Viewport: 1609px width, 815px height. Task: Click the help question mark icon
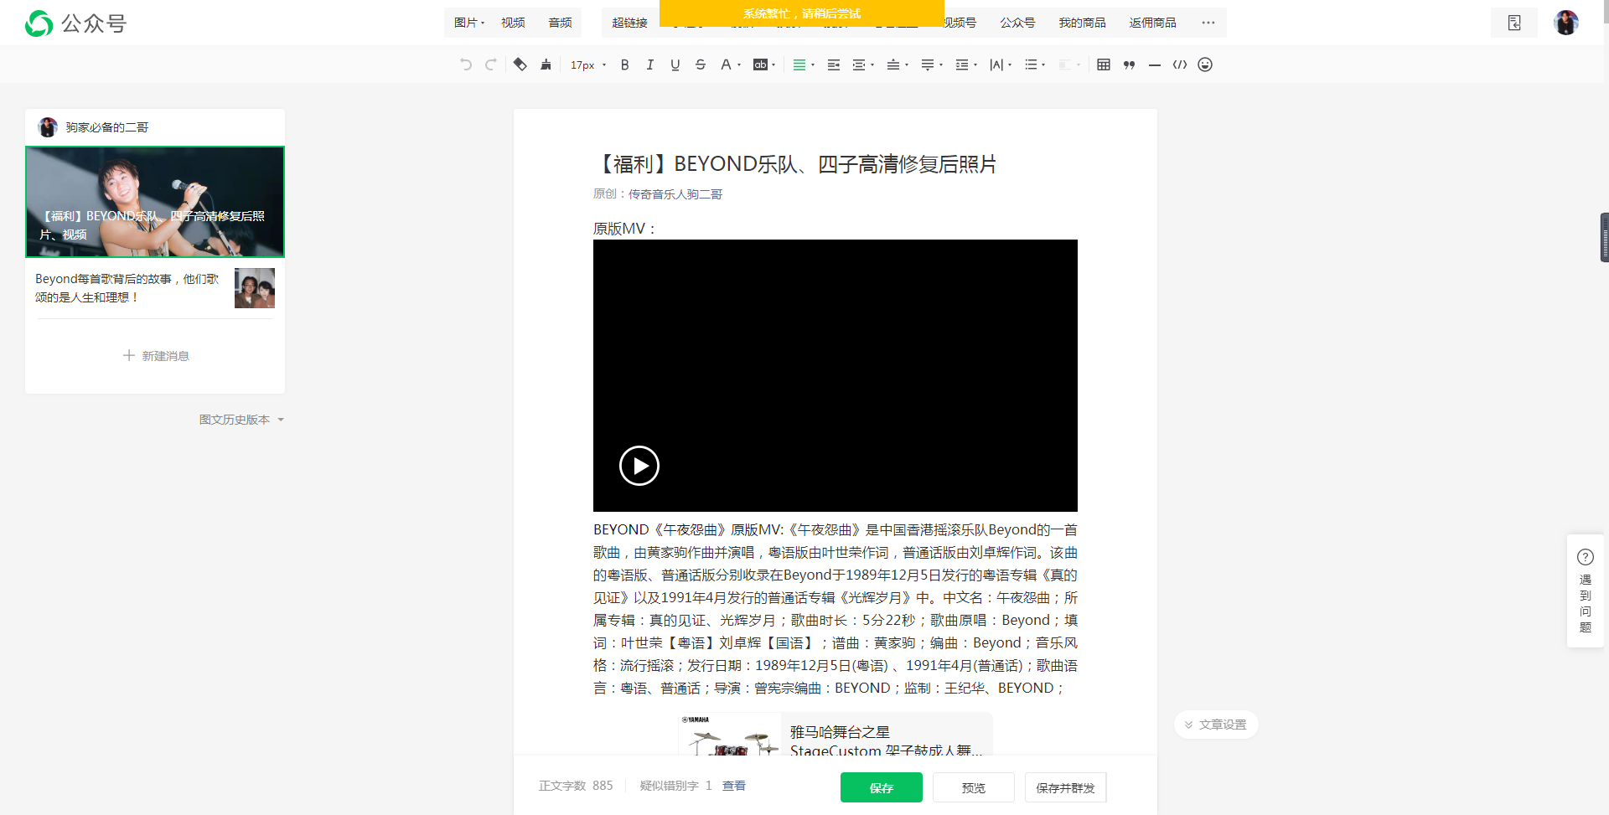[1586, 557]
